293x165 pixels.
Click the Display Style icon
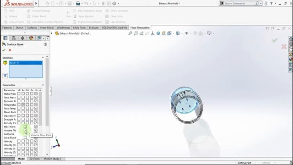(178, 33)
